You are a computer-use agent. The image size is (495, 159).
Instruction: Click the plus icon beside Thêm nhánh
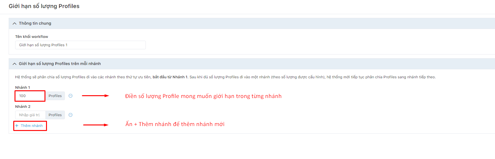pyautogui.click(x=17, y=126)
